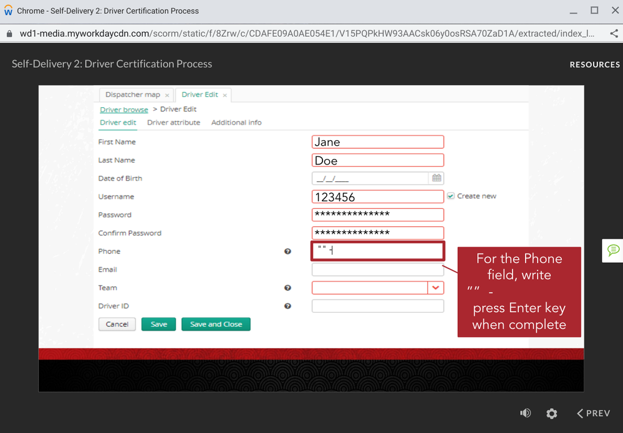Screen dimensions: 623x433
Task: Click the Confirm Password input field
Action: [x=377, y=233]
